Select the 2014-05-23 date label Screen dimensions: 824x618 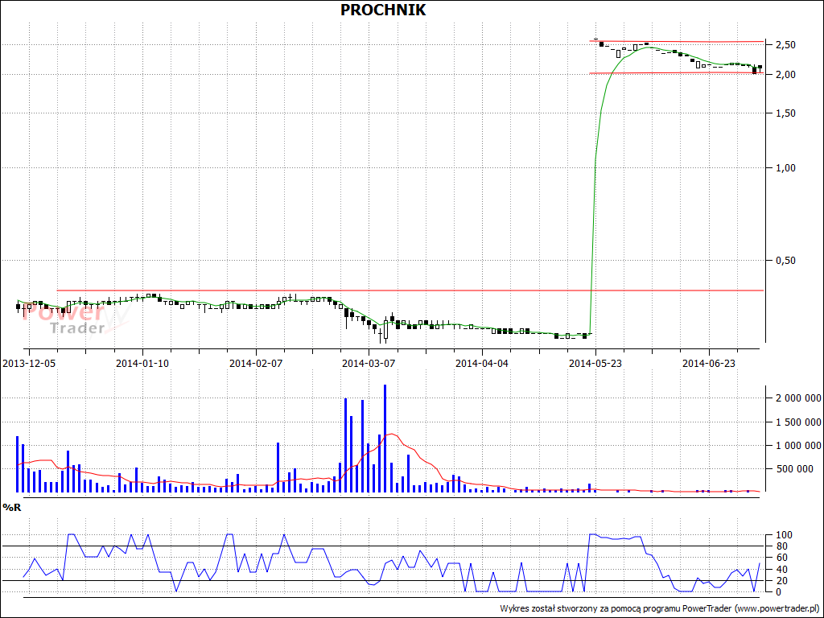[x=595, y=363]
